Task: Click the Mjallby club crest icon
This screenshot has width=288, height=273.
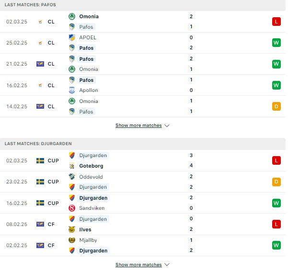Action: tap(72, 240)
